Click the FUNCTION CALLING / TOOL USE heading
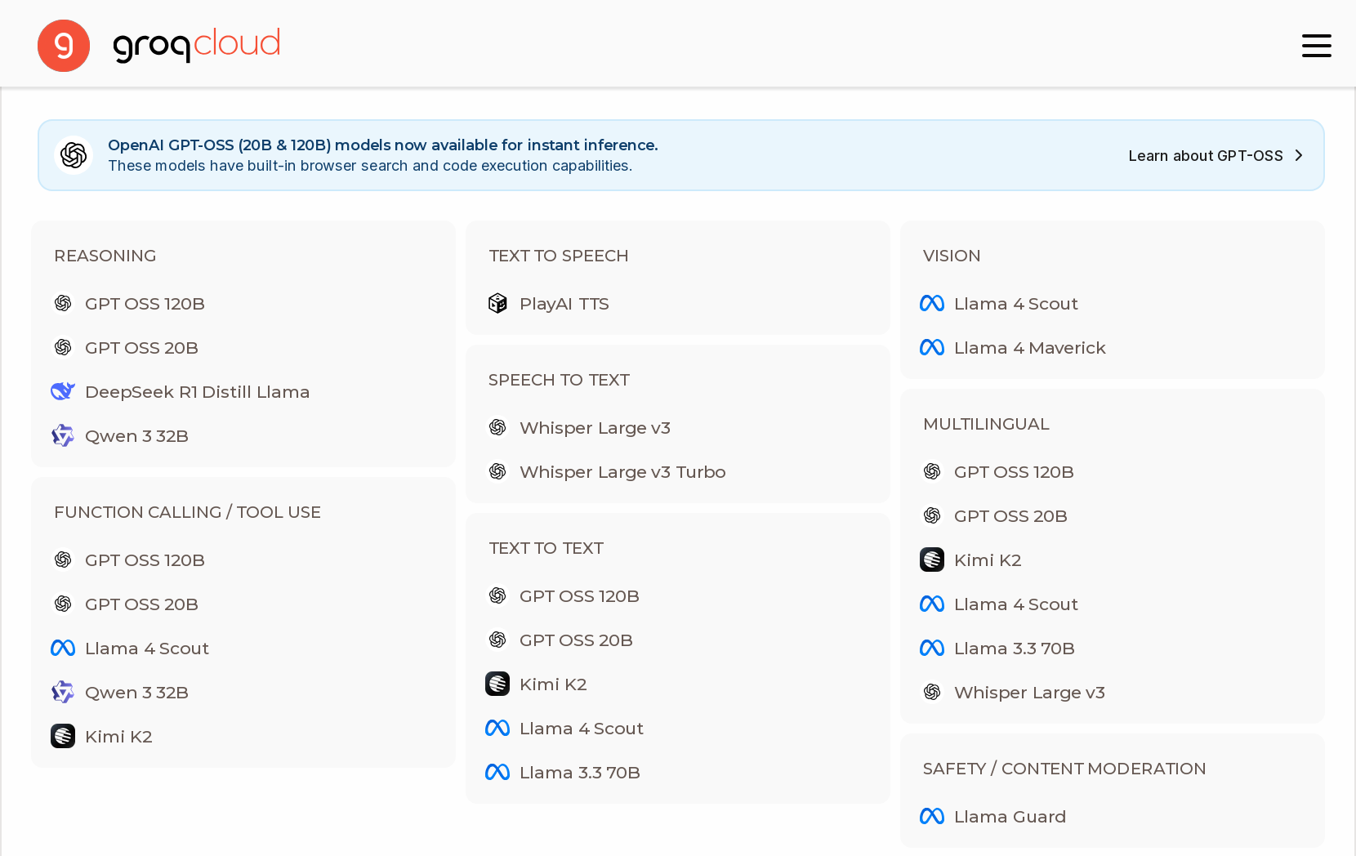Viewport: 1356px width, 856px height. (187, 512)
